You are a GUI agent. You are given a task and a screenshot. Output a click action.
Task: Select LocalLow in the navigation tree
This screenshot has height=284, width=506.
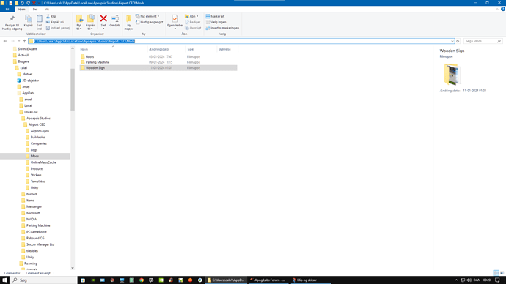pyautogui.click(x=31, y=112)
